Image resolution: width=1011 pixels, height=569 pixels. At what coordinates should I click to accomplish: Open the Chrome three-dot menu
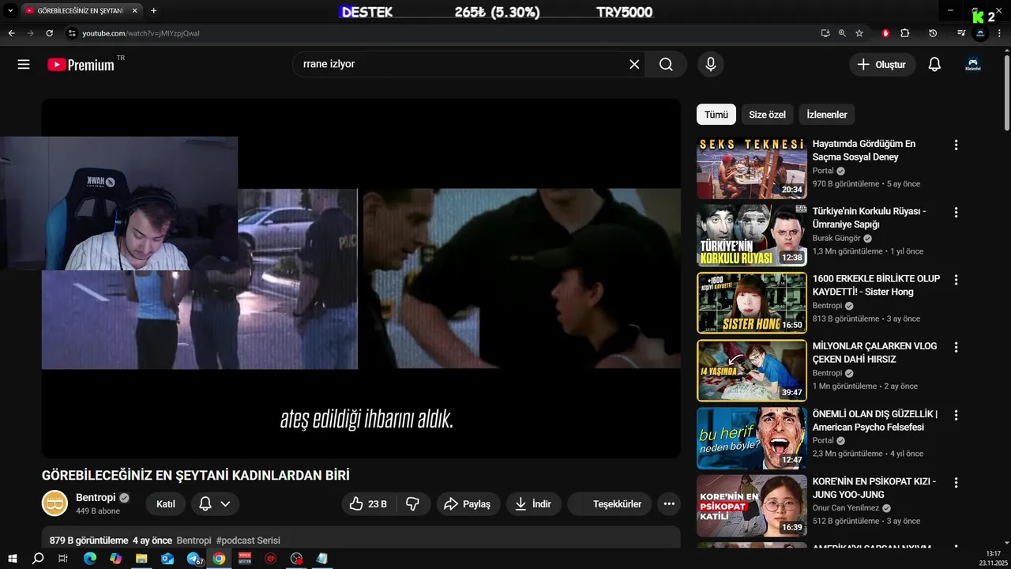[1001, 33]
